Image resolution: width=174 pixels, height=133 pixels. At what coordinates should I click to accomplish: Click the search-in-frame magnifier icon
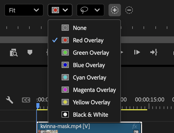(x=14, y=52)
